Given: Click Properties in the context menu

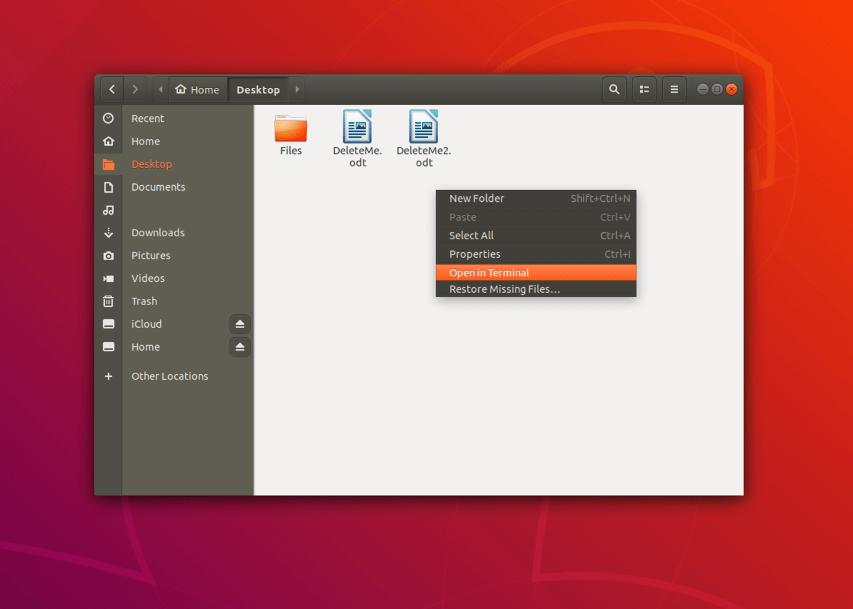Looking at the screenshot, I should coord(475,253).
